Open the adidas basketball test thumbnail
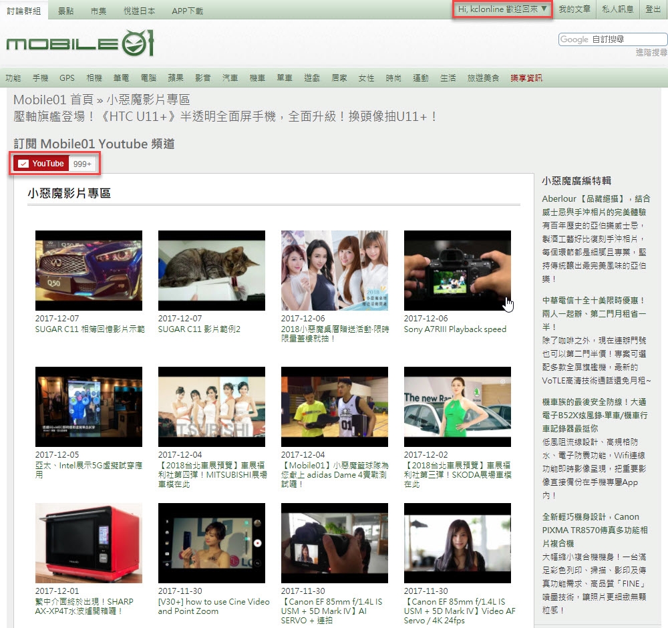Image resolution: width=668 pixels, height=628 pixels. [x=335, y=407]
